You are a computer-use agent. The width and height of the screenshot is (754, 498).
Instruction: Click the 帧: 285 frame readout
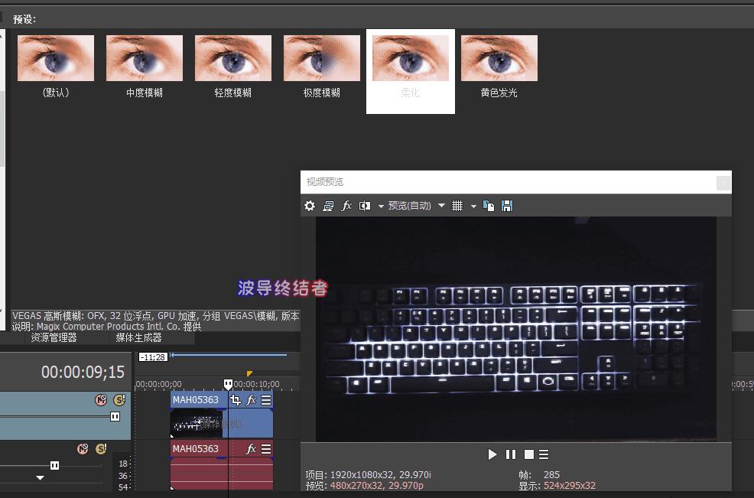539,474
